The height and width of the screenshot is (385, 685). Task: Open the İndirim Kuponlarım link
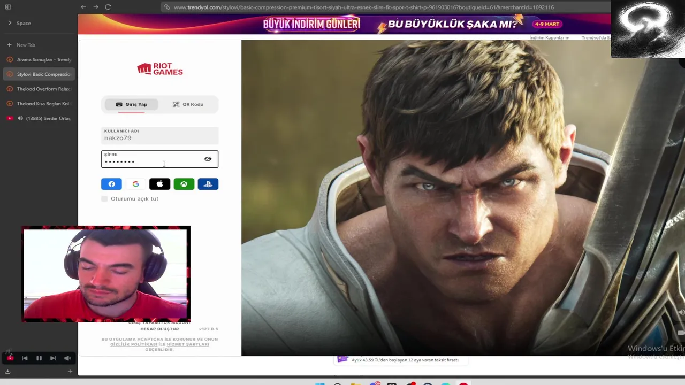click(x=550, y=38)
